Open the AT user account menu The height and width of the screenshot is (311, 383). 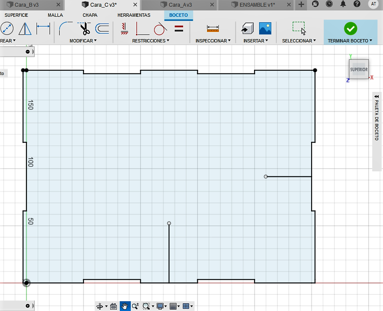pyautogui.click(x=374, y=4)
